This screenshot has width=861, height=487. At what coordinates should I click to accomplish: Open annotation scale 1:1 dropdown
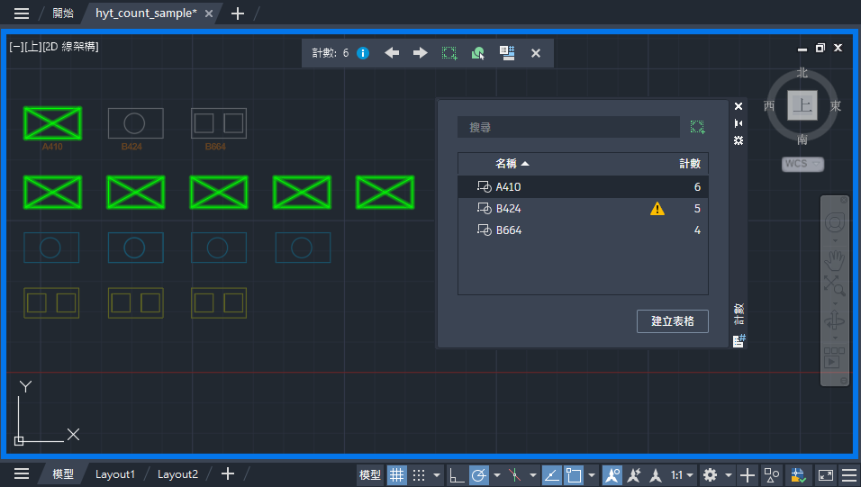click(682, 474)
